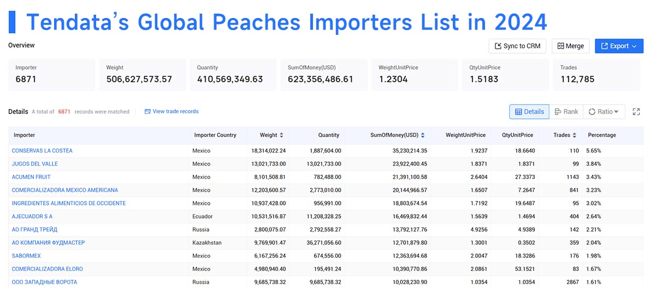The width and height of the screenshot is (650, 296).
Task: Click the Sync to CRM button
Action: [517, 46]
